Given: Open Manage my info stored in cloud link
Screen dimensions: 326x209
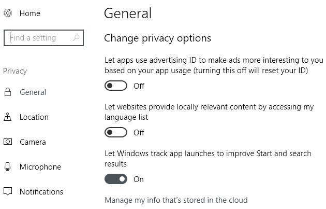Looking at the screenshot, I should coord(176,200).
